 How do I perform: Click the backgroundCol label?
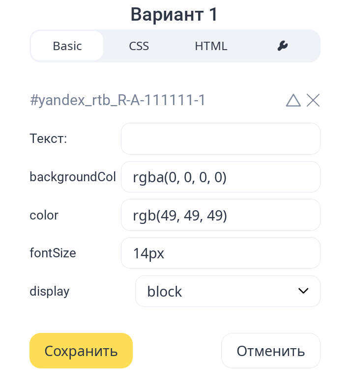pyautogui.click(x=73, y=177)
